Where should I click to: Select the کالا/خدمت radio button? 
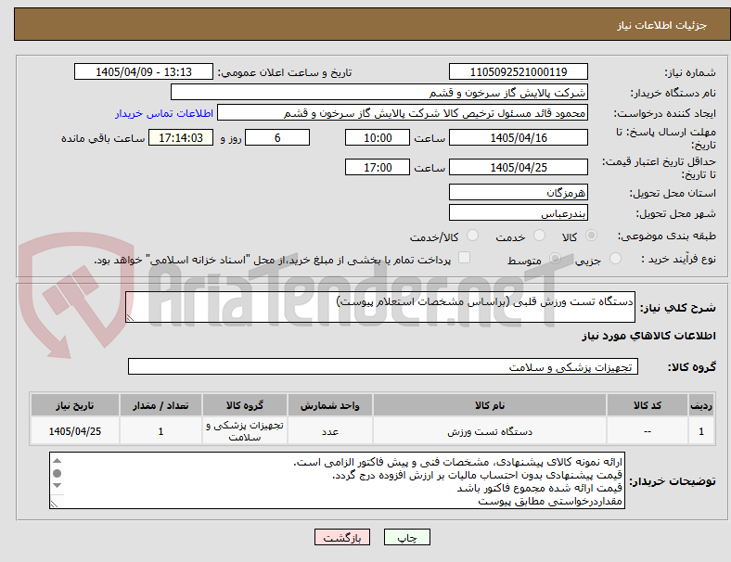pos(472,236)
